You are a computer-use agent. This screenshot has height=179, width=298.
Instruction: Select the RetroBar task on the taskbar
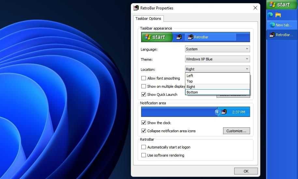click(x=282, y=35)
